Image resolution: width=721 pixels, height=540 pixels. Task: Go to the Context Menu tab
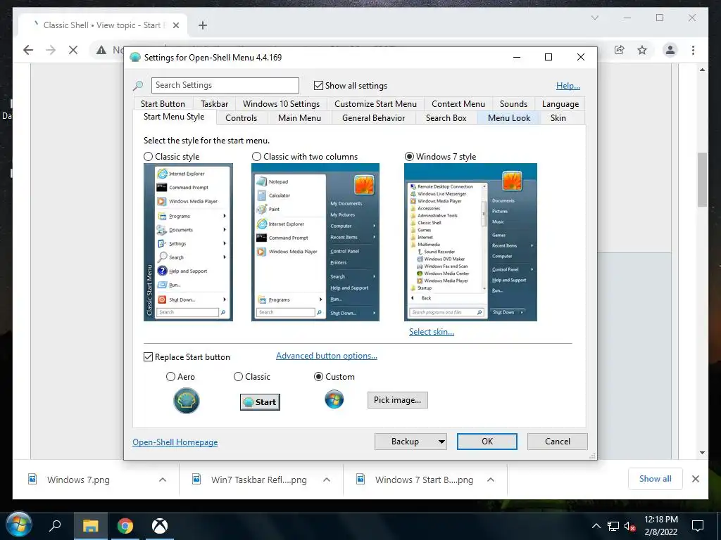tap(458, 104)
